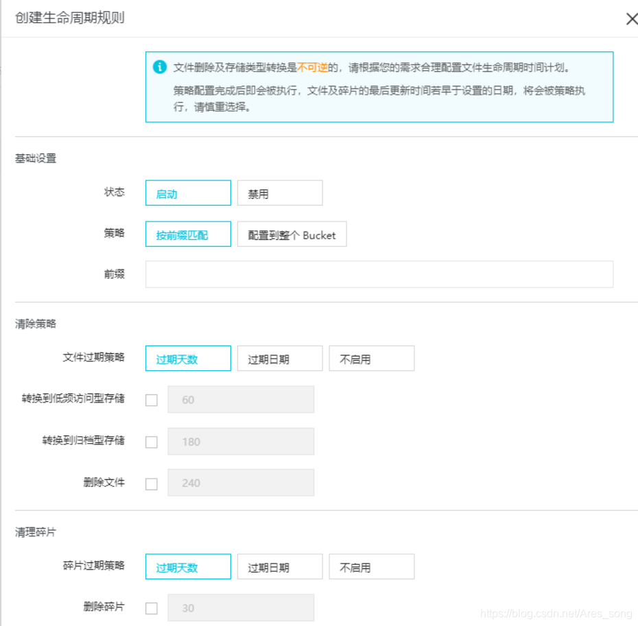Image resolution: width=638 pixels, height=626 pixels.
Task: Click the 文件过期策略 label
Action: (x=93, y=357)
